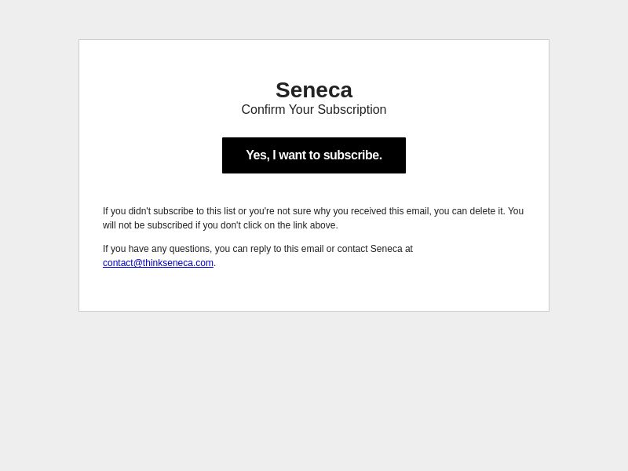Open the contact@thinkseneca.com email link
This screenshot has height=471, width=628.
coord(158,263)
